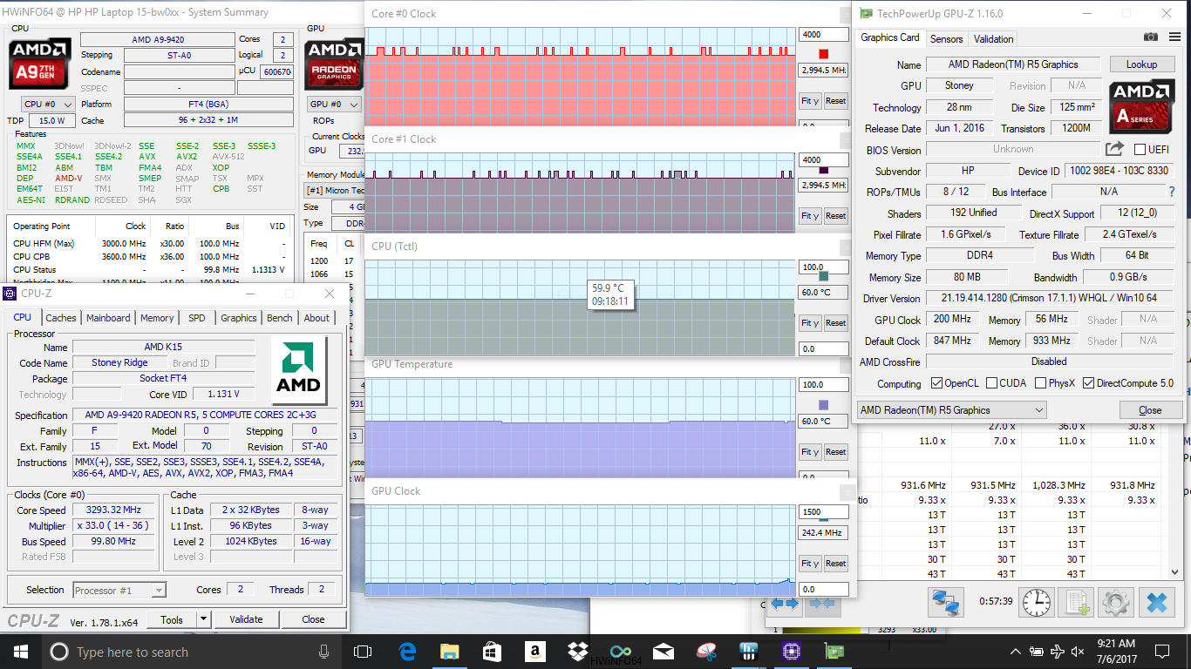The image size is (1191, 669).
Task: Open the GPU-Z hamburger menu
Action: [1173, 37]
